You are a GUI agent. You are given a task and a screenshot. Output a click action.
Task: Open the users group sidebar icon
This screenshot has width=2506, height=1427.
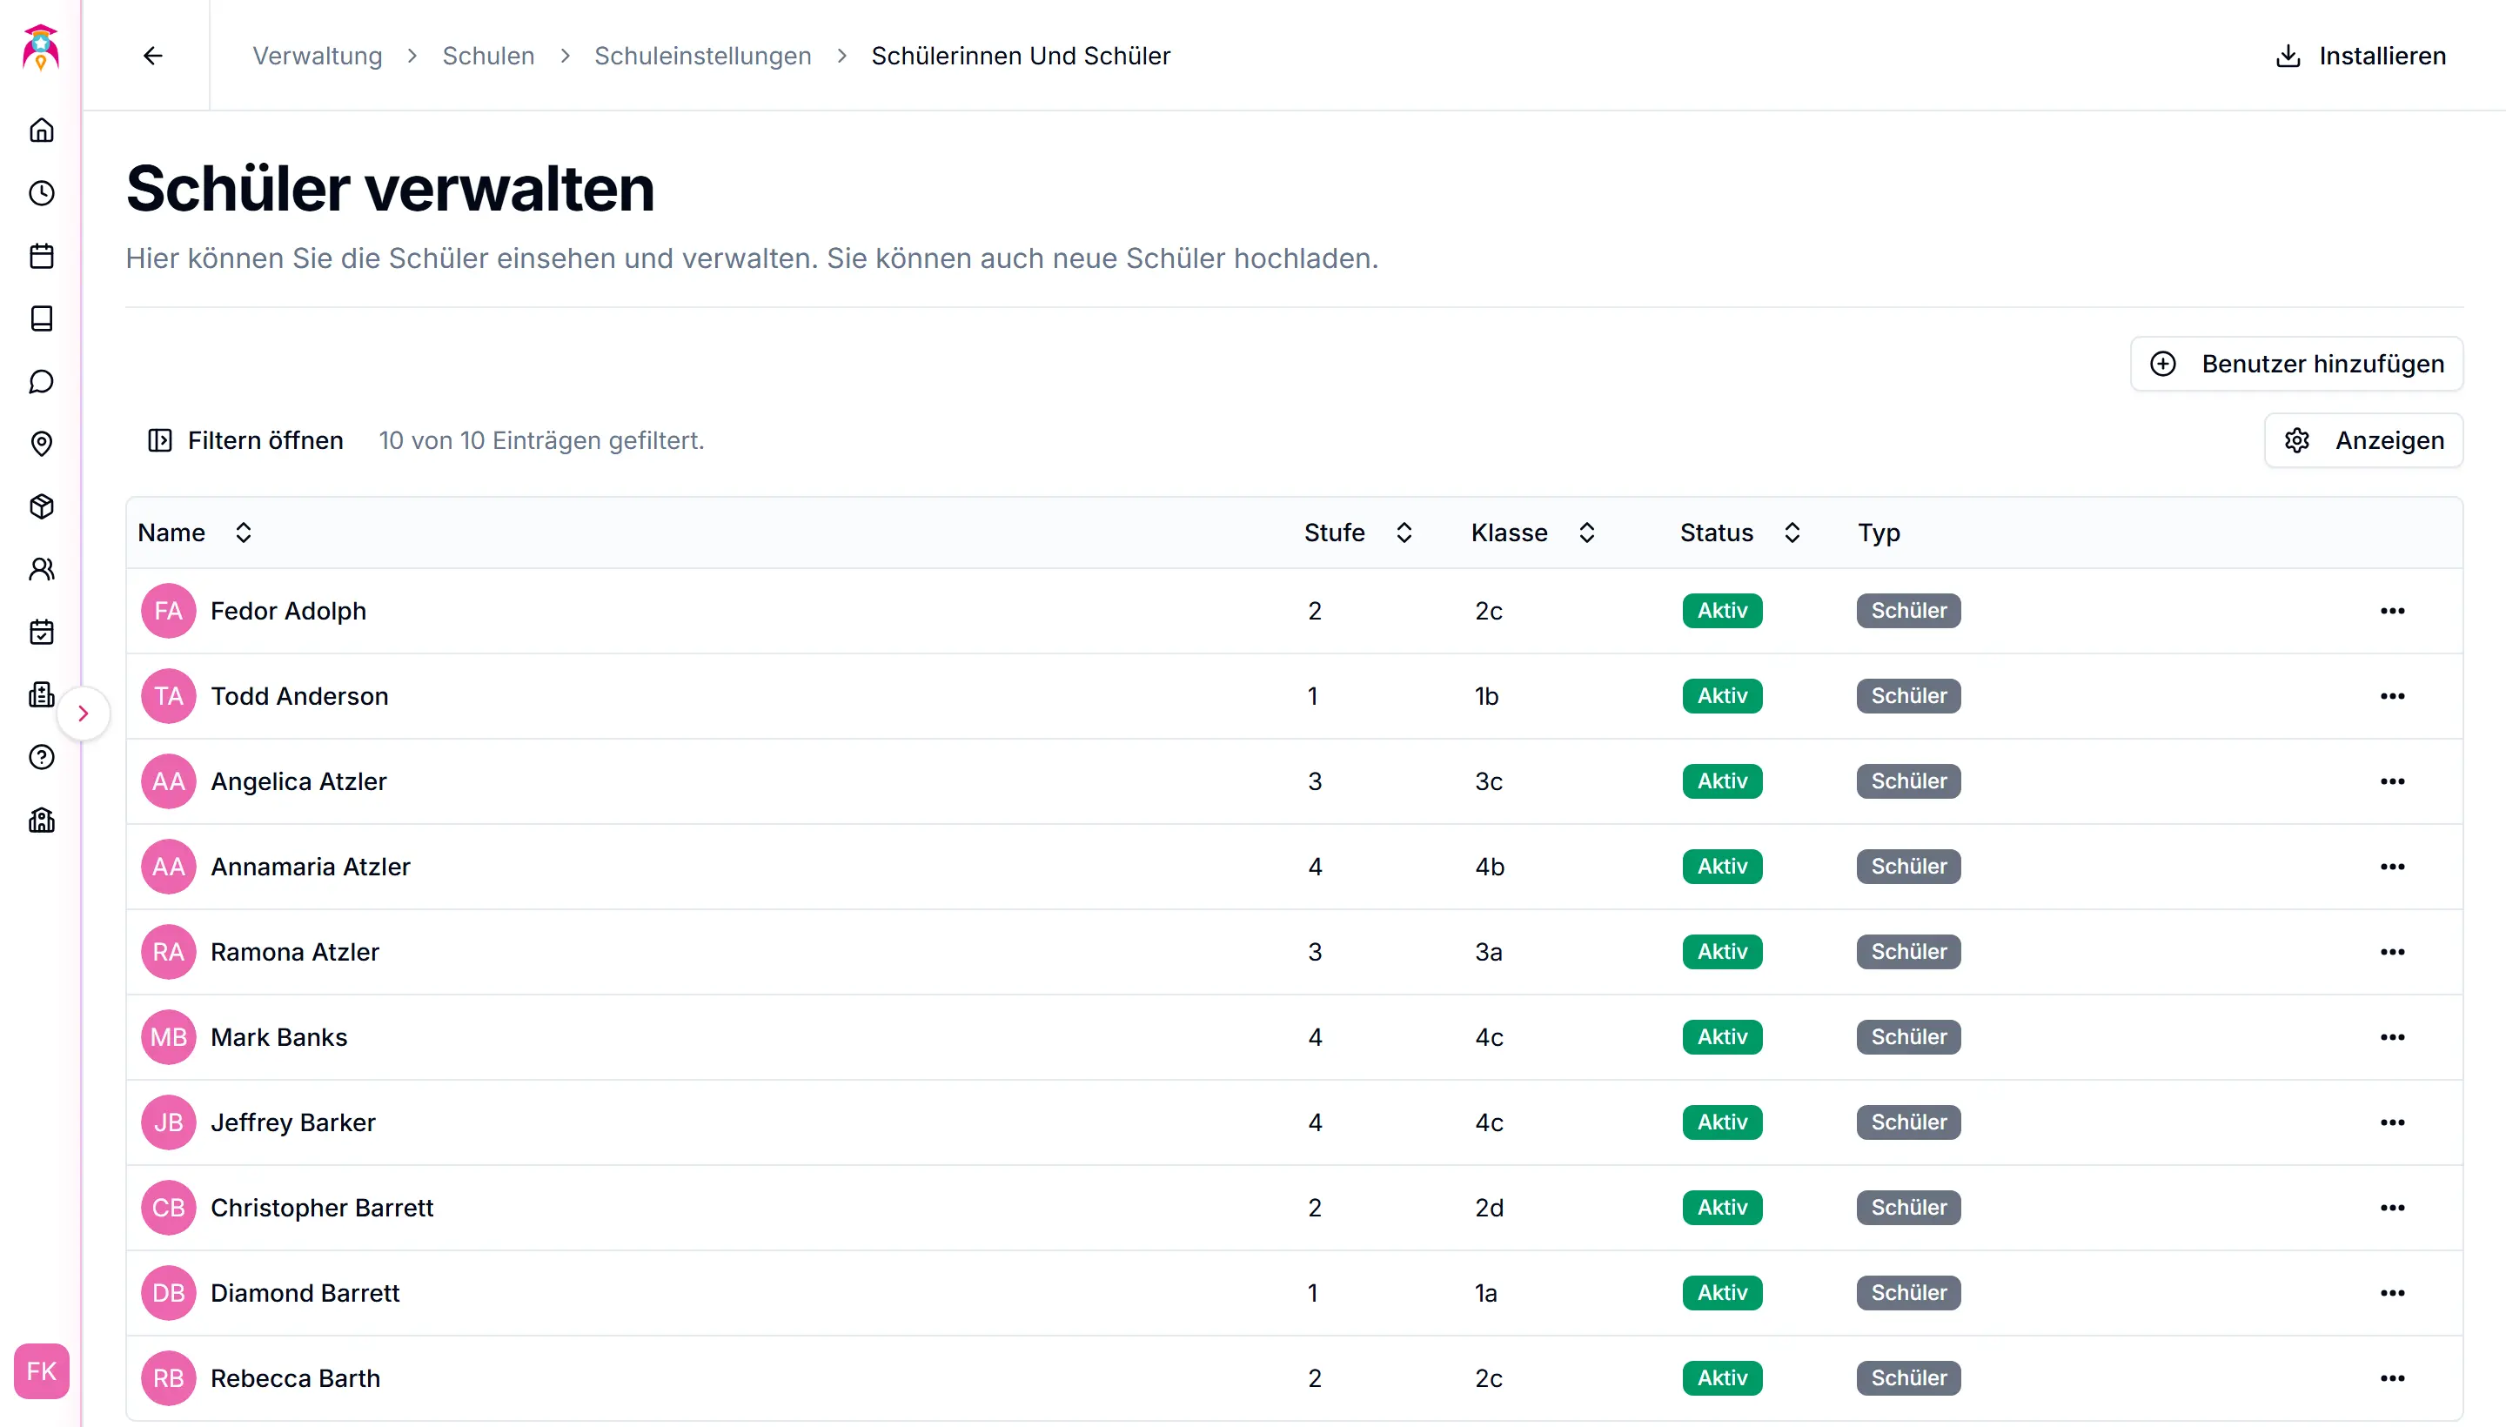point(41,569)
